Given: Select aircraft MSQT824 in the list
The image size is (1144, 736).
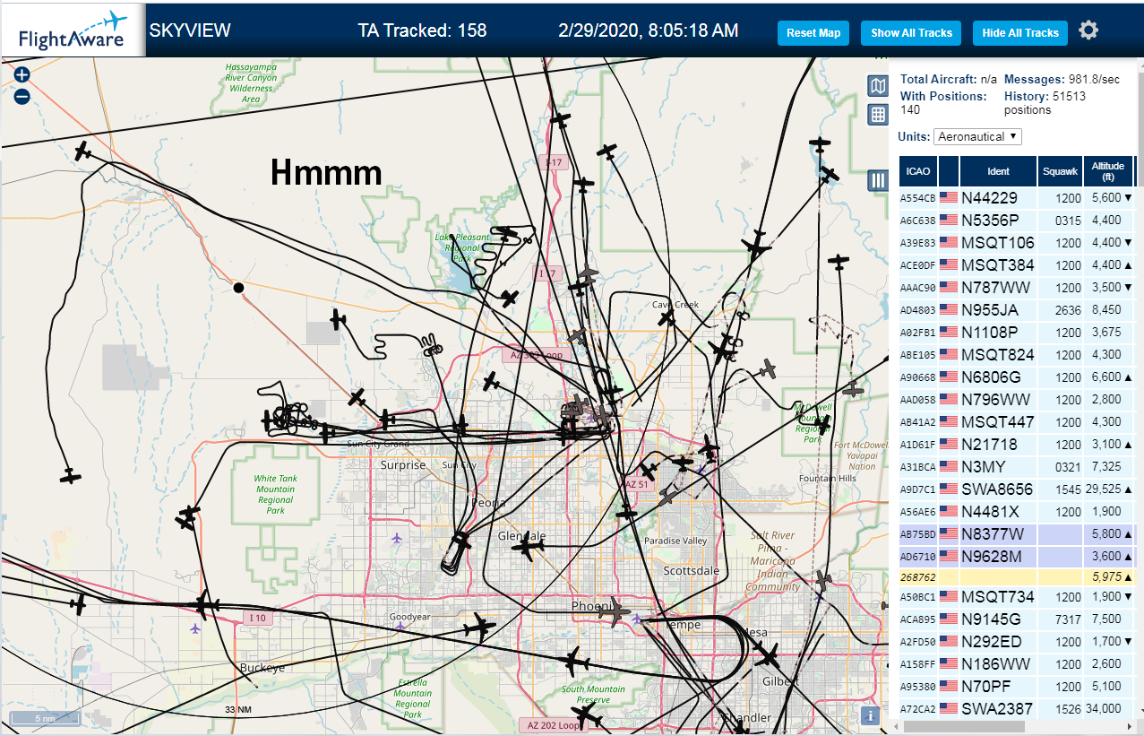Looking at the screenshot, I should coord(1017,355).
